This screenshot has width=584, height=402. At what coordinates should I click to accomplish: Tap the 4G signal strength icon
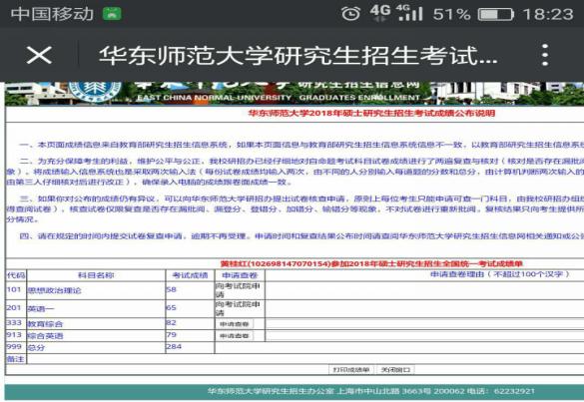[410, 13]
